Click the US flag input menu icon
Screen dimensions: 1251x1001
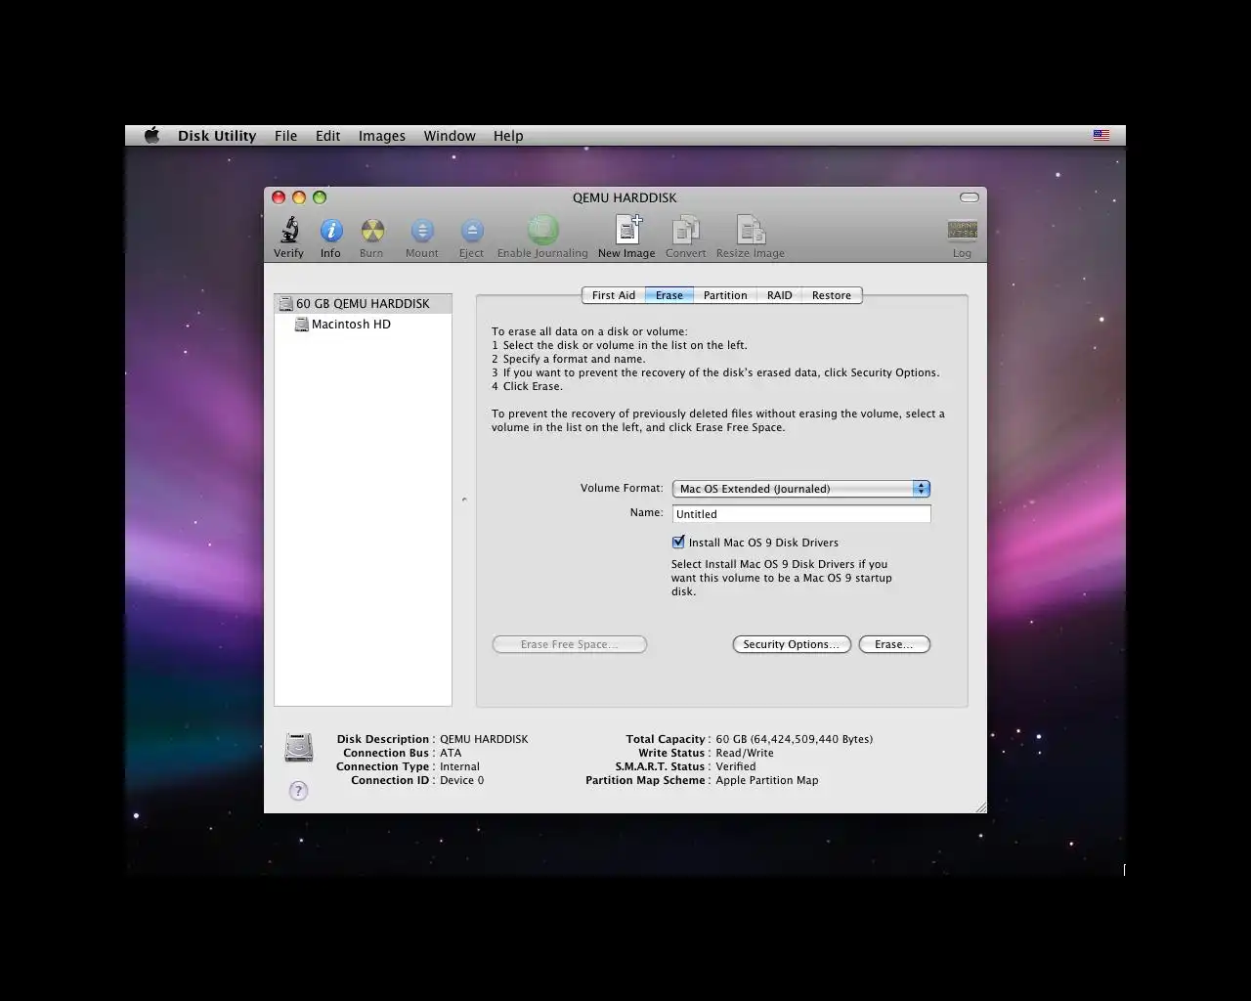[x=1101, y=136]
